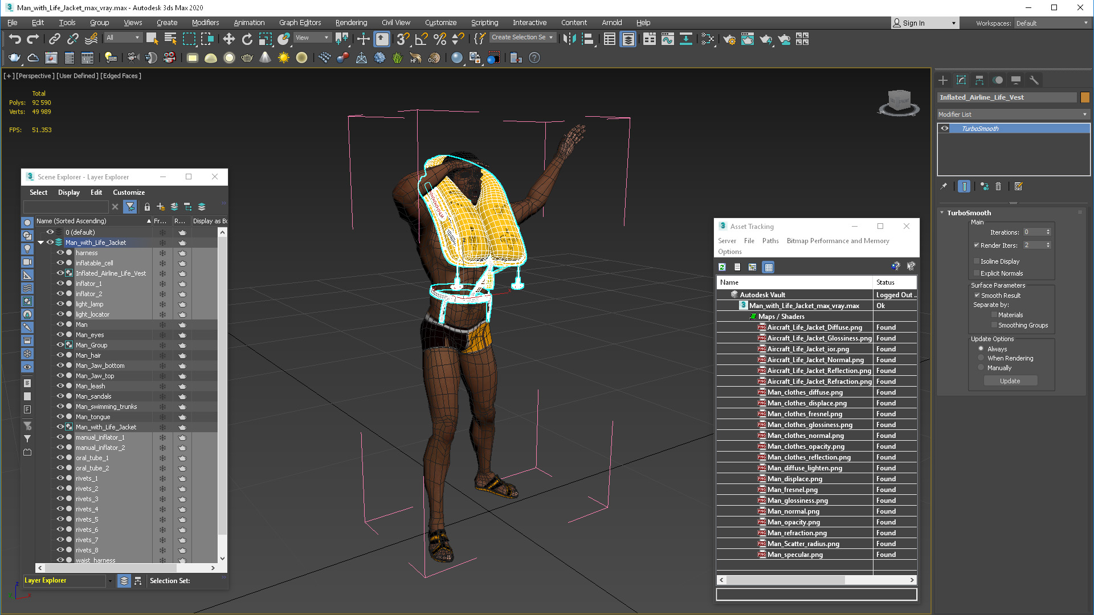
Task: Click the help question mark toolbar icon
Action: 534,58
